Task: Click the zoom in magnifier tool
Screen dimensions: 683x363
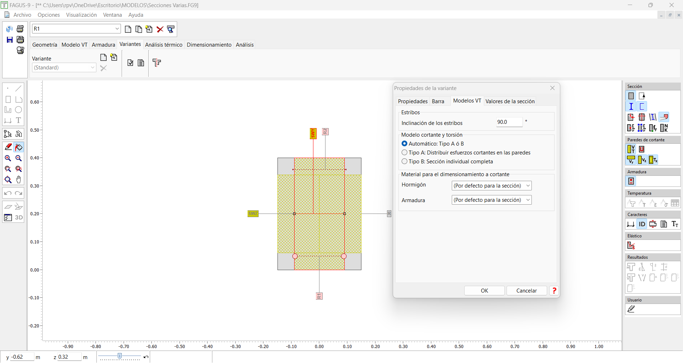Action: (x=8, y=158)
